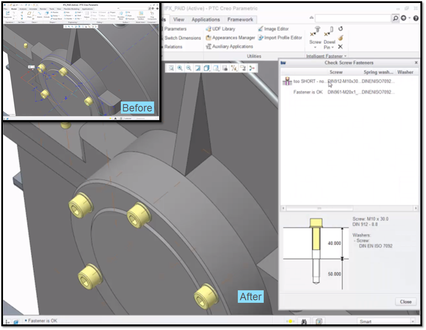Click the yellow regeneration status light

coord(290,321)
